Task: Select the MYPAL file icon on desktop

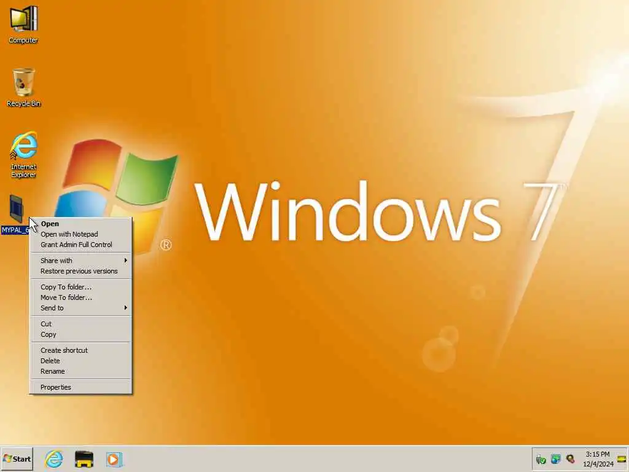Action: pos(16,214)
